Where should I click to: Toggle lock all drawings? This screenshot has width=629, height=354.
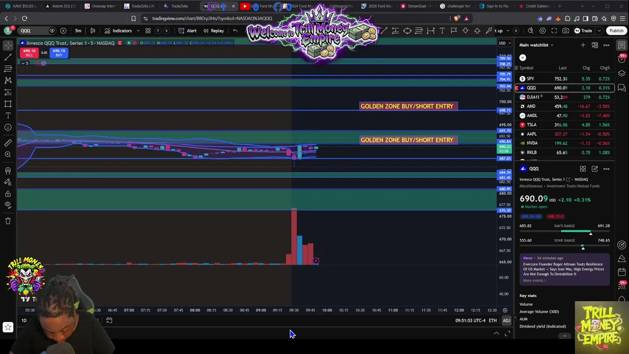[8, 194]
